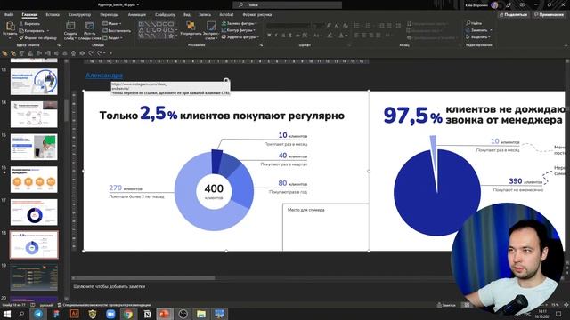Open the drawing group dialog launcher
The image size is (570, 320).
[x=261, y=45]
